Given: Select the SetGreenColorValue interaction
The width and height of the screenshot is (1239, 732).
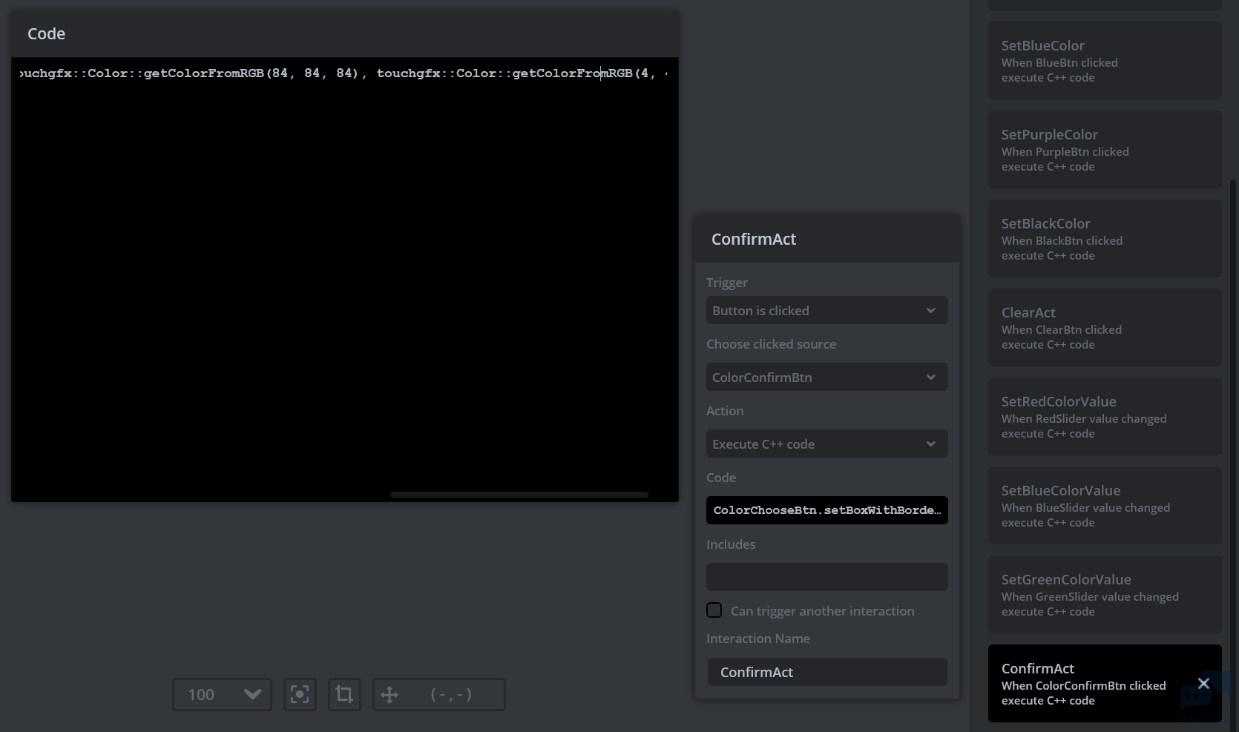Looking at the screenshot, I should click(x=1104, y=595).
